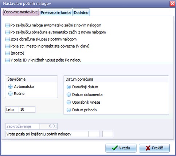The width and height of the screenshot is (176, 156).
Task: Close the dialog with red X
Action: [172, 4]
